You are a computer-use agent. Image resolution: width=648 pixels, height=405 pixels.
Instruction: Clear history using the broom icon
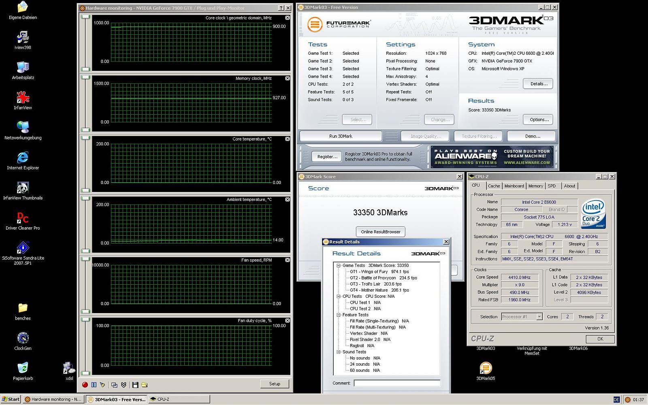[x=102, y=385]
